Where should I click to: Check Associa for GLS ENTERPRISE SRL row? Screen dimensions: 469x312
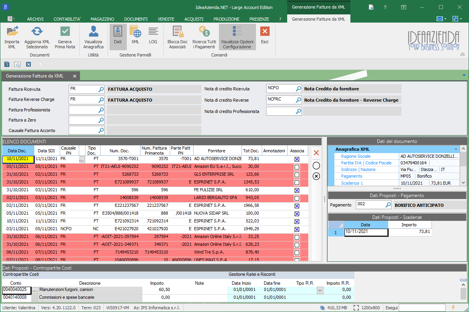pyautogui.click(x=297, y=175)
